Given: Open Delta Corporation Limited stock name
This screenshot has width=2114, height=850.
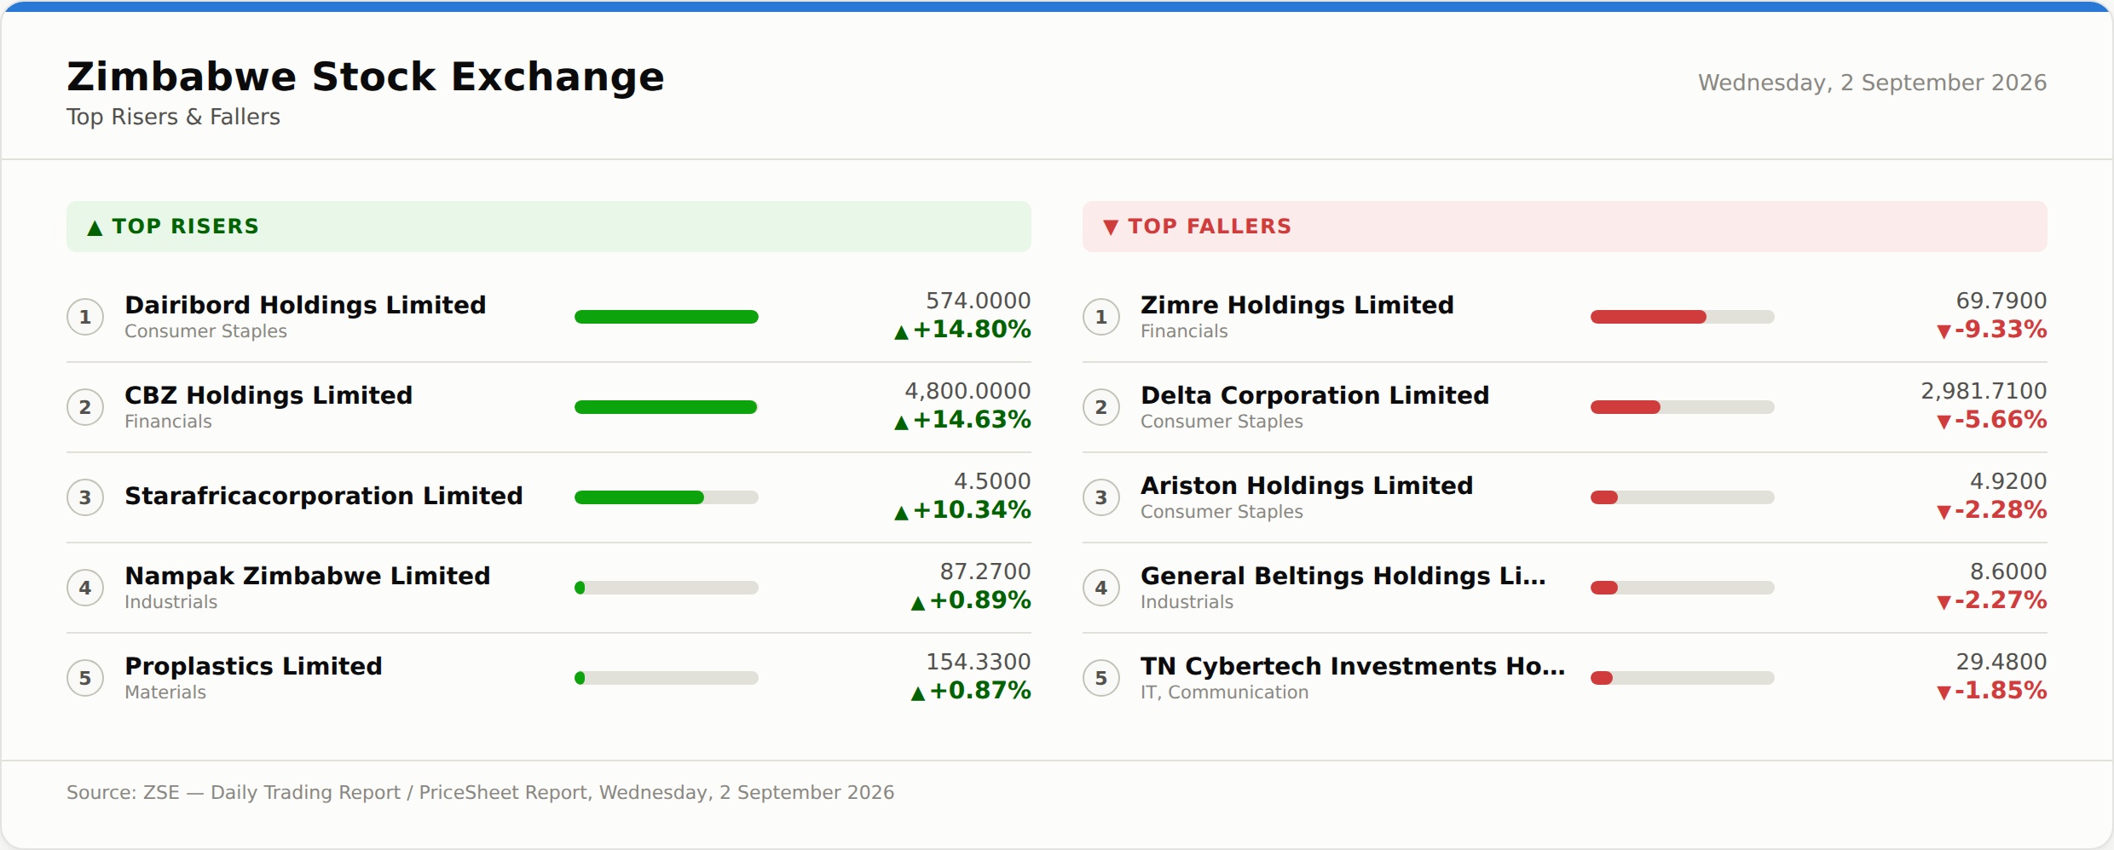Looking at the screenshot, I should point(1314,395).
